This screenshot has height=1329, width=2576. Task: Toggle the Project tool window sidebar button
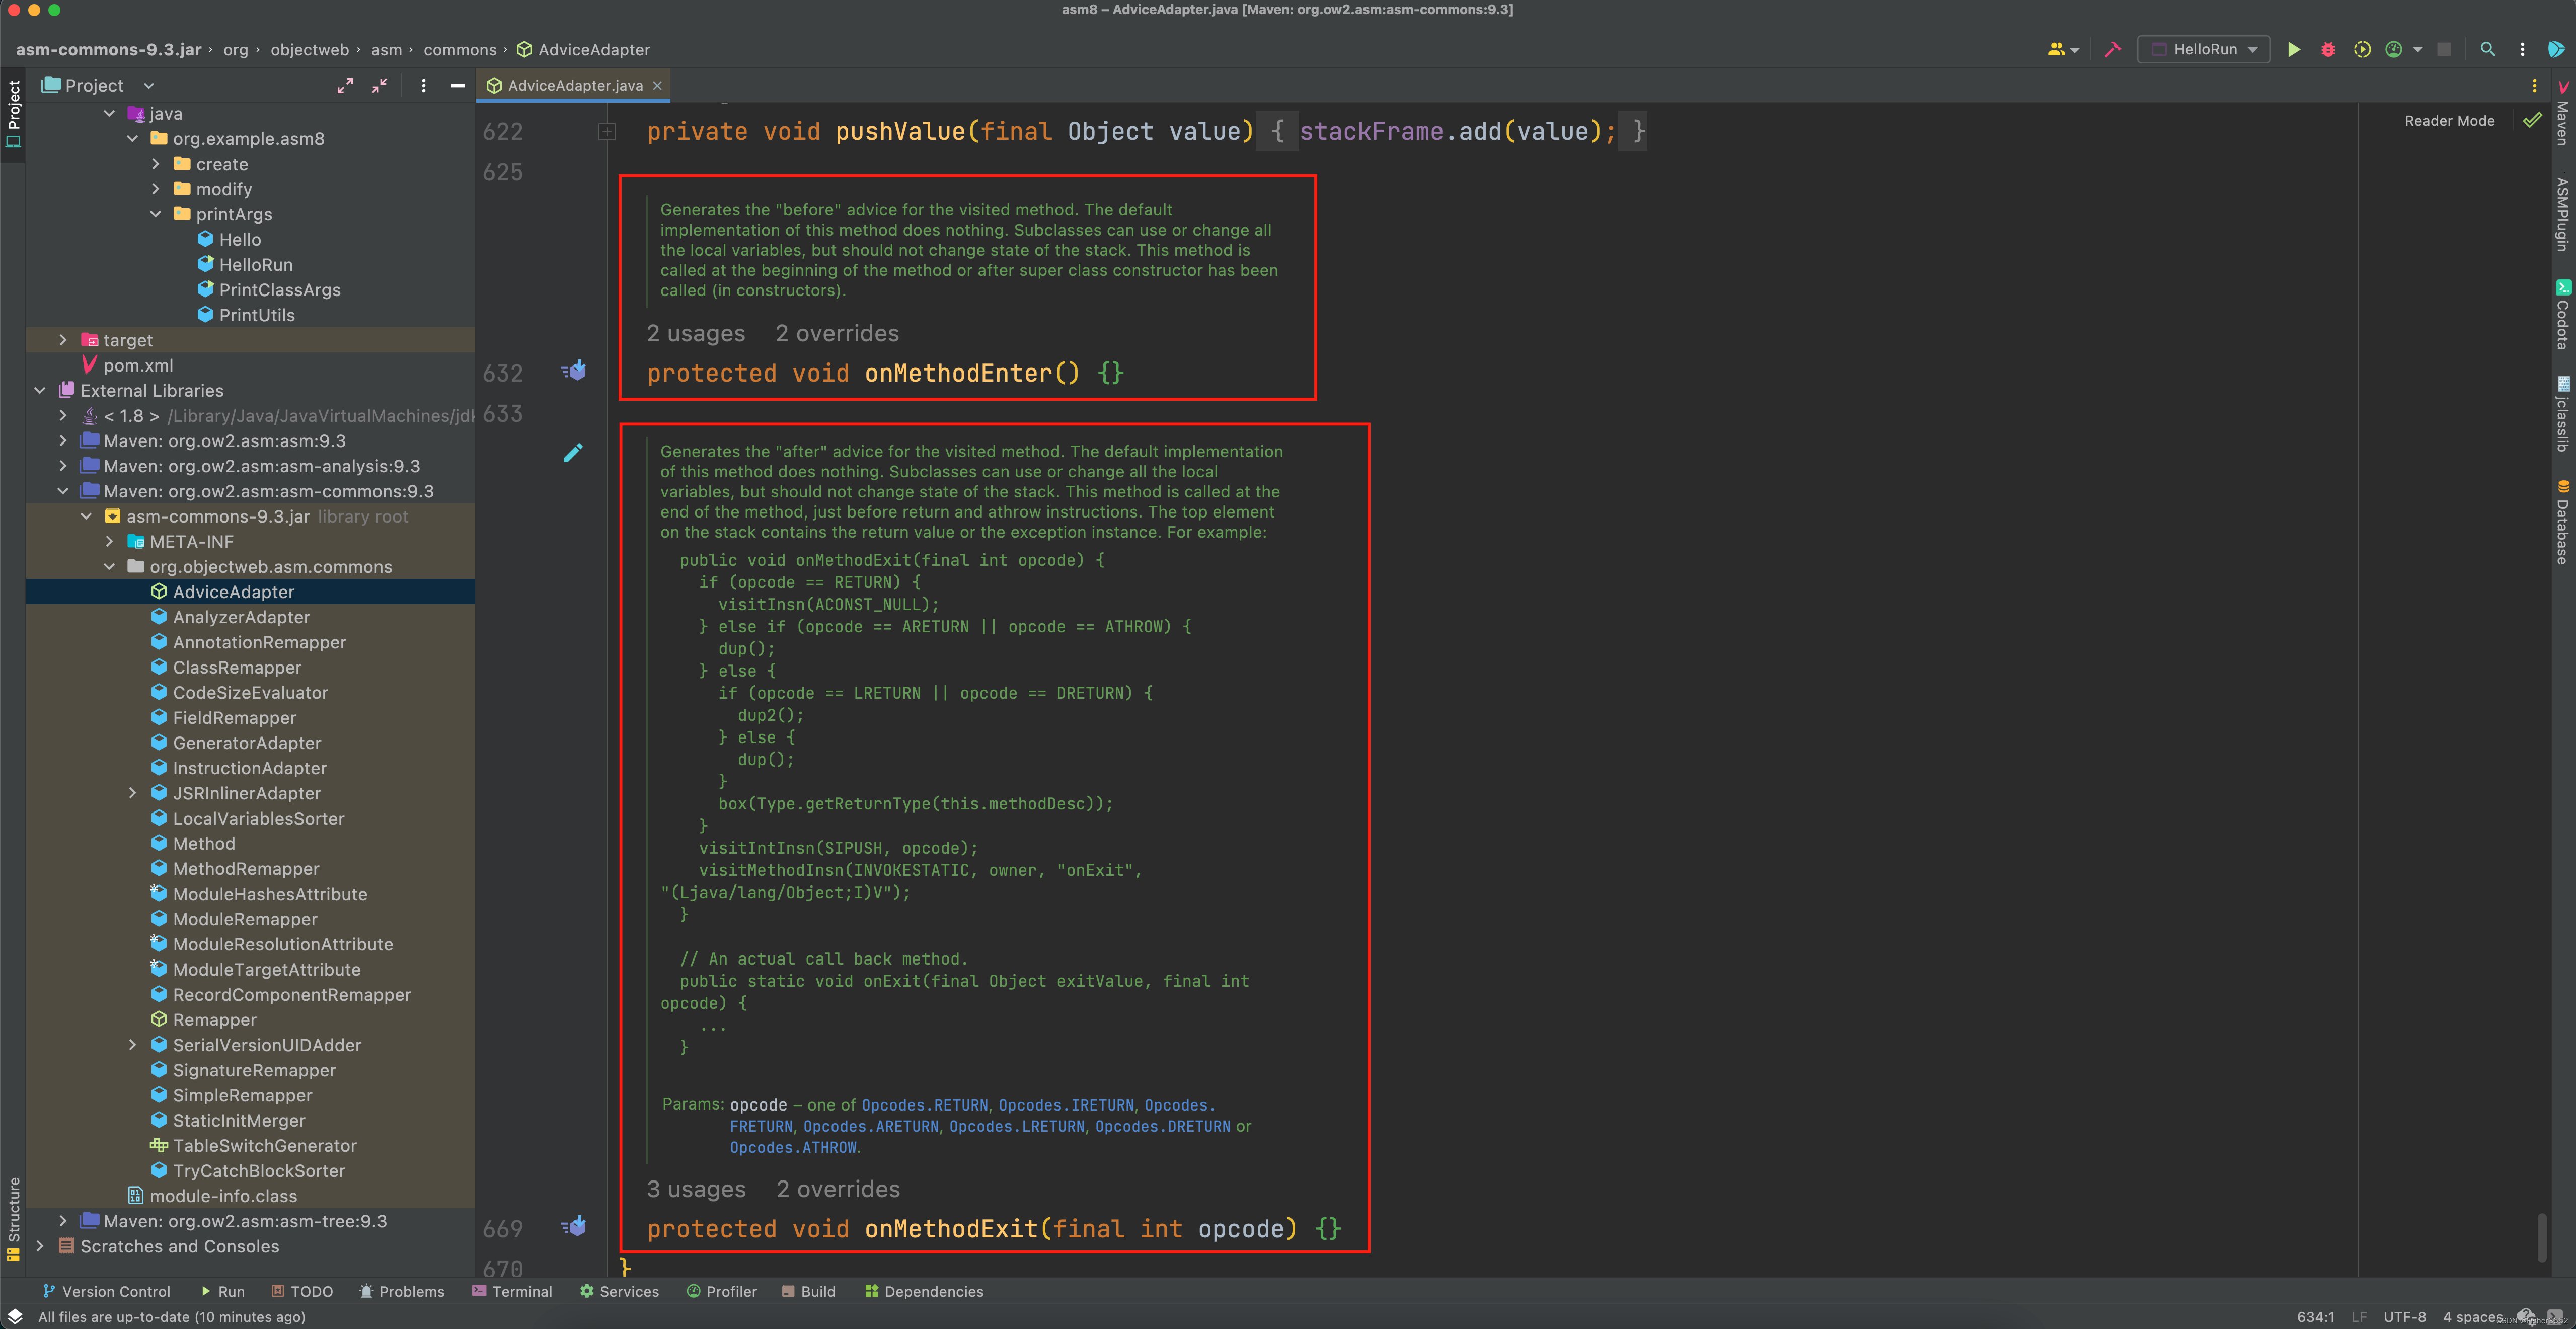click(x=13, y=113)
